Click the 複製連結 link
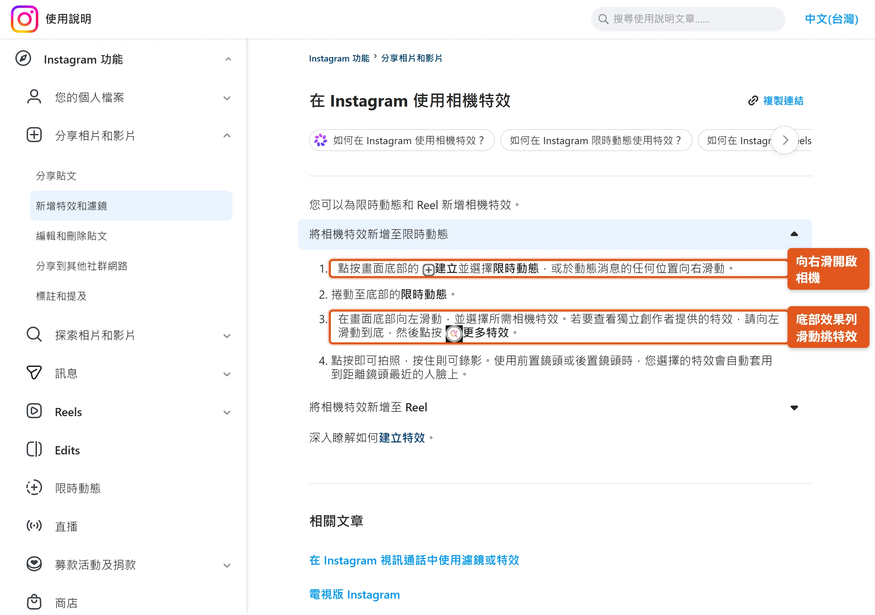Viewport: 875px width, 615px height. pyautogui.click(x=783, y=100)
